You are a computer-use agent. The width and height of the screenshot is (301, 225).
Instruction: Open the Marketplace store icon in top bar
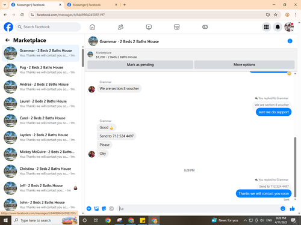(177, 27)
